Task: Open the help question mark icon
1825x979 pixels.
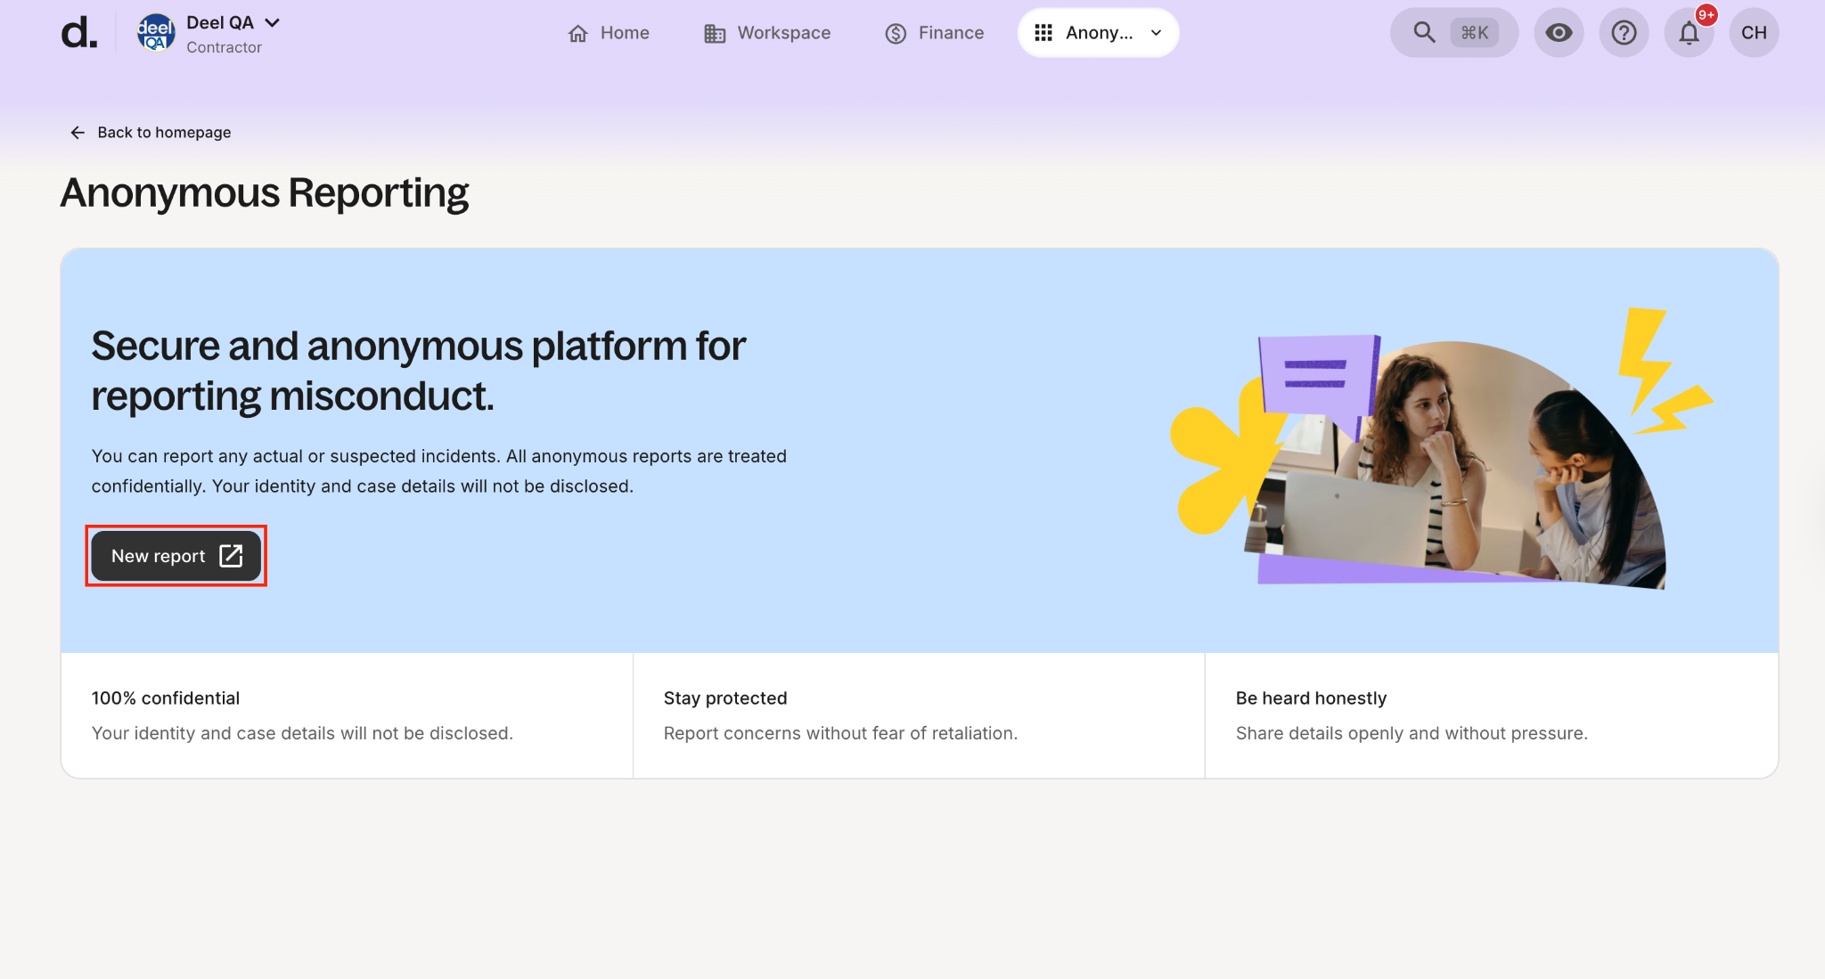Action: pyautogui.click(x=1624, y=33)
